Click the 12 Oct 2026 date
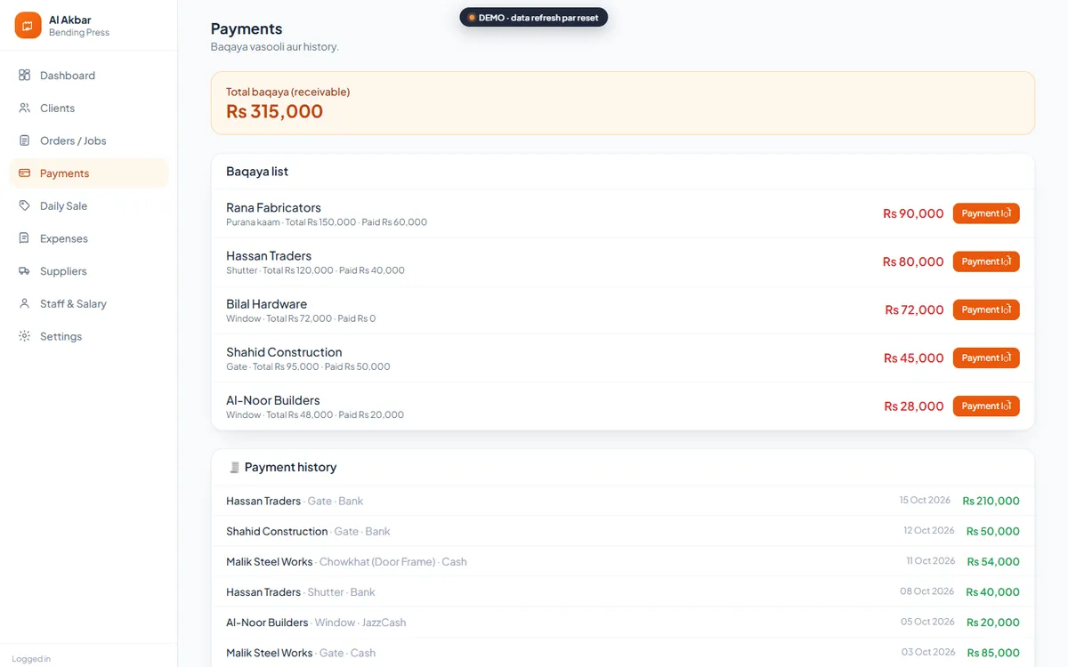This screenshot has height=667, width=1068. [928, 530]
